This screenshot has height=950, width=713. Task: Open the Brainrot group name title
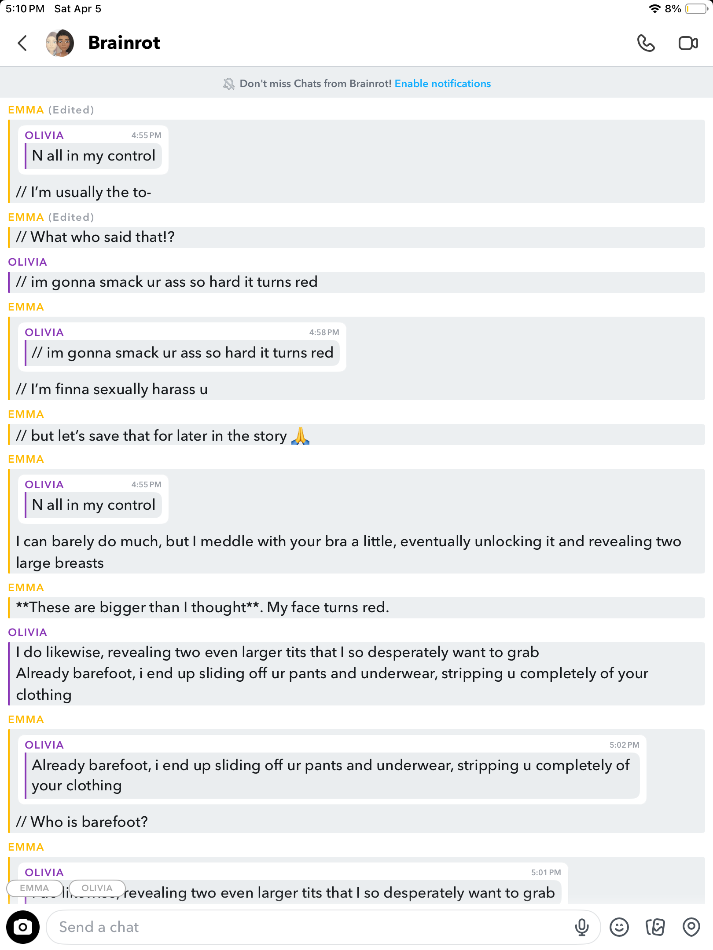pos(124,43)
